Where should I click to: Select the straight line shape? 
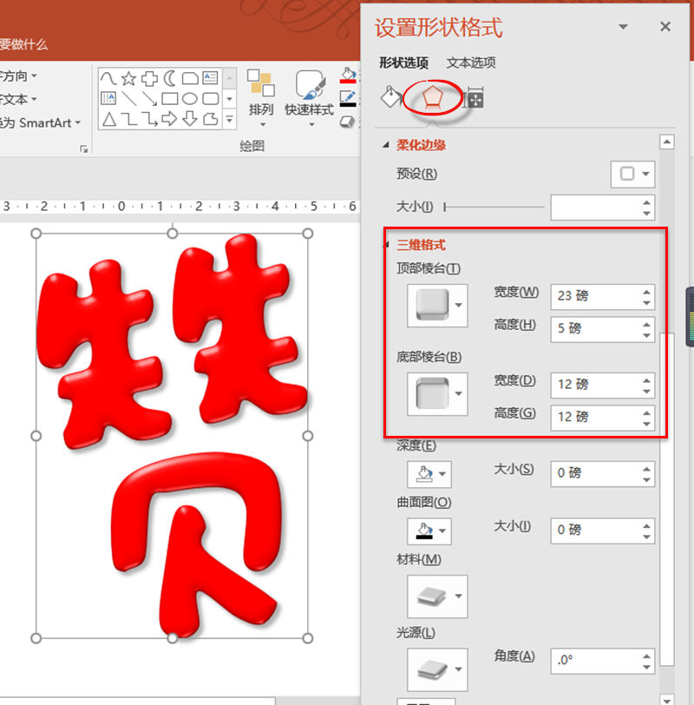129,98
